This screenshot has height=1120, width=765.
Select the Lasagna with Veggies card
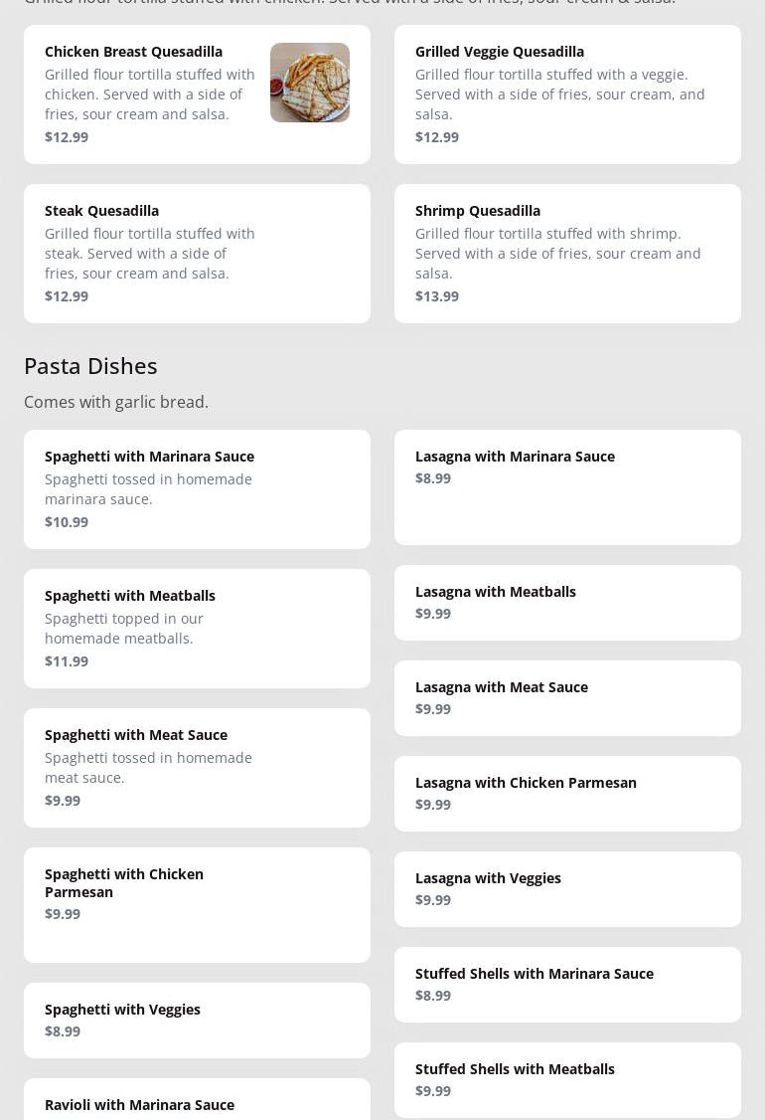tap(566, 888)
